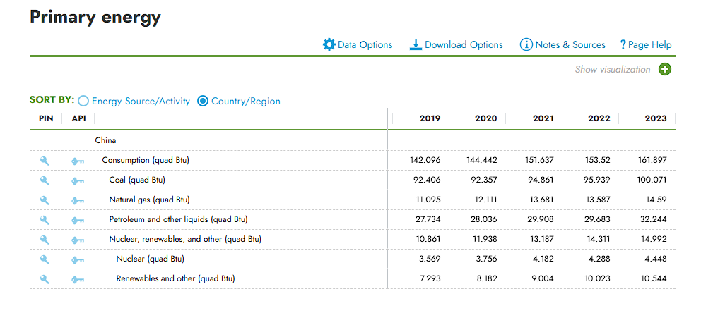This screenshot has height=313, width=701.
Task: Pin the Coal row
Action: click(45, 180)
